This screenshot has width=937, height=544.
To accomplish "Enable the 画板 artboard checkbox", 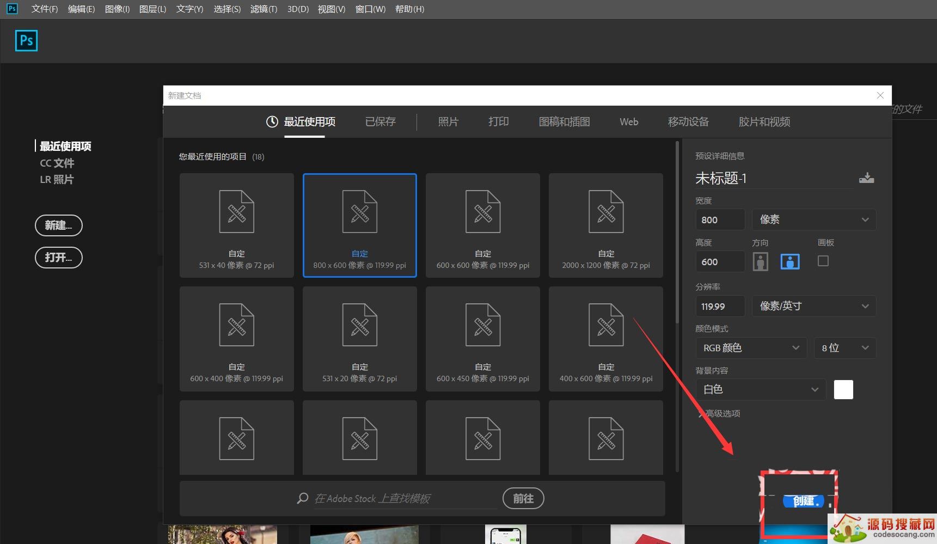I will pos(823,261).
